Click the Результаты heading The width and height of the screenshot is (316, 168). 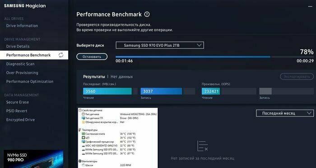(94, 77)
